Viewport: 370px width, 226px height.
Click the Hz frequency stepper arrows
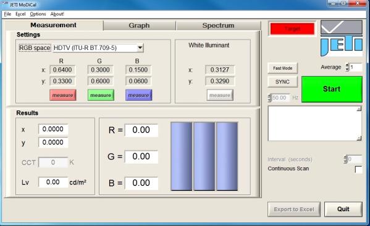tap(270, 98)
